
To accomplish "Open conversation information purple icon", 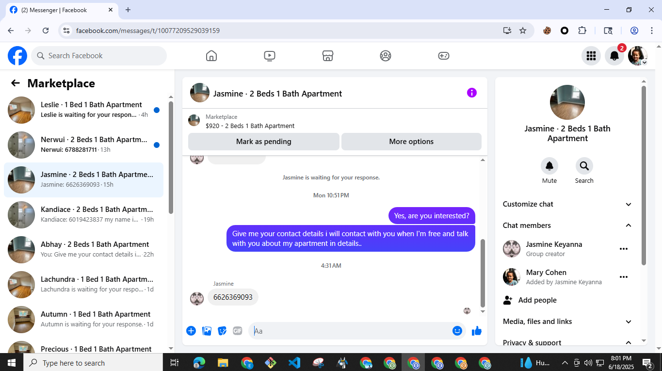I will pos(472,93).
